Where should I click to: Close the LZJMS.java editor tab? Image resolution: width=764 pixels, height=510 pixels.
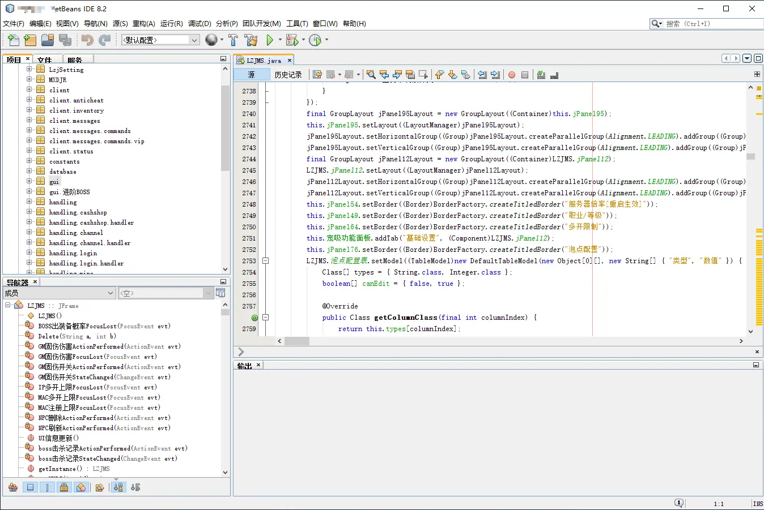[x=290, y=60]
